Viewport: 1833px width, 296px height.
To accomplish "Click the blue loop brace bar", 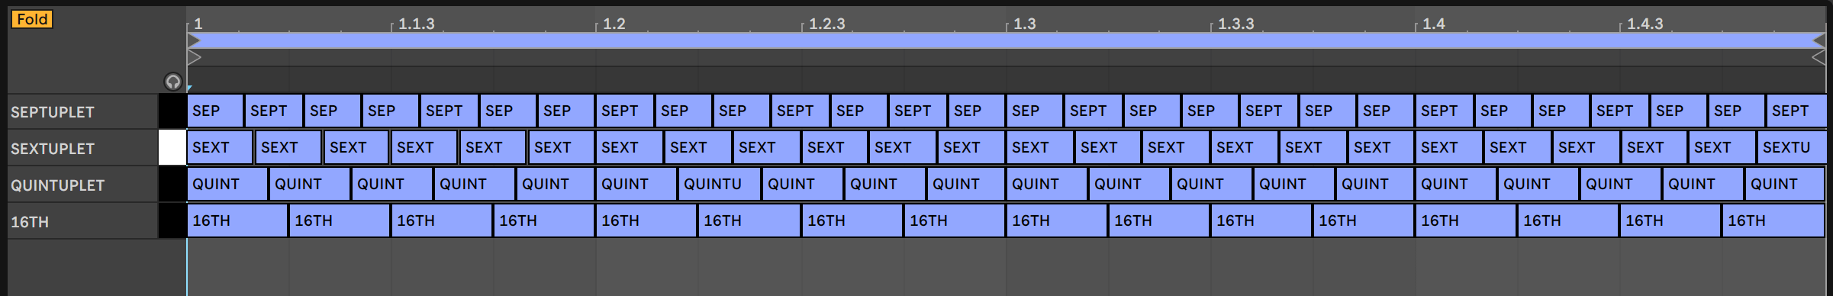I will pyautogui.click(x=1006, y=40).
